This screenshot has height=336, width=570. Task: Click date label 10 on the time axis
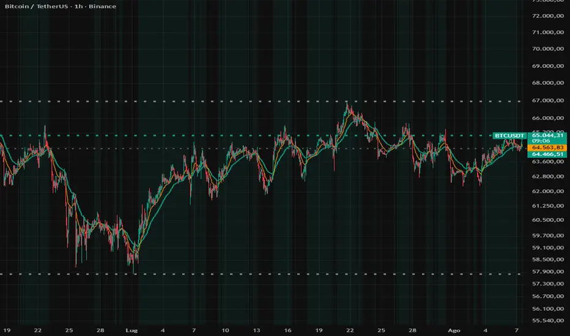point(226,330)
